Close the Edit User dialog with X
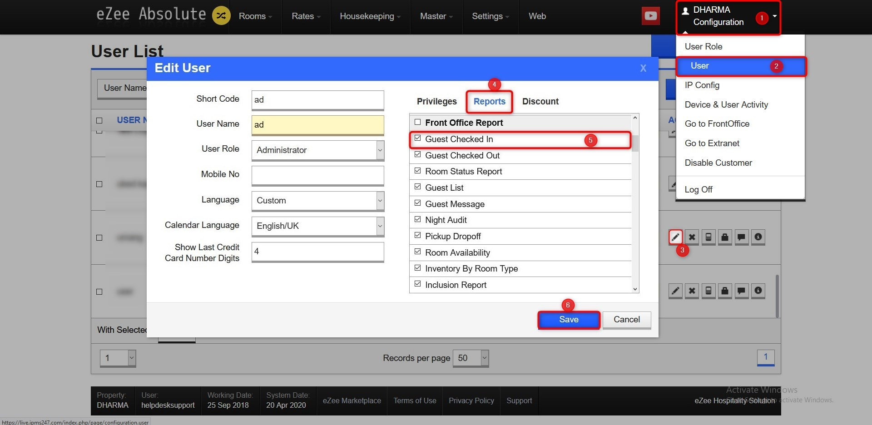This screenshot has width=872, height=425. click(x=643, y=68)
